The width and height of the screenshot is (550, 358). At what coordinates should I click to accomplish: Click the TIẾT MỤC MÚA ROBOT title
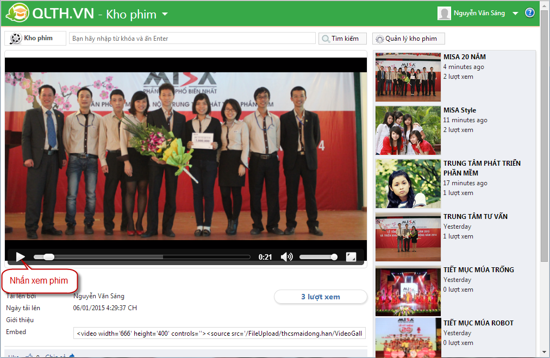(x=478, y=323)
